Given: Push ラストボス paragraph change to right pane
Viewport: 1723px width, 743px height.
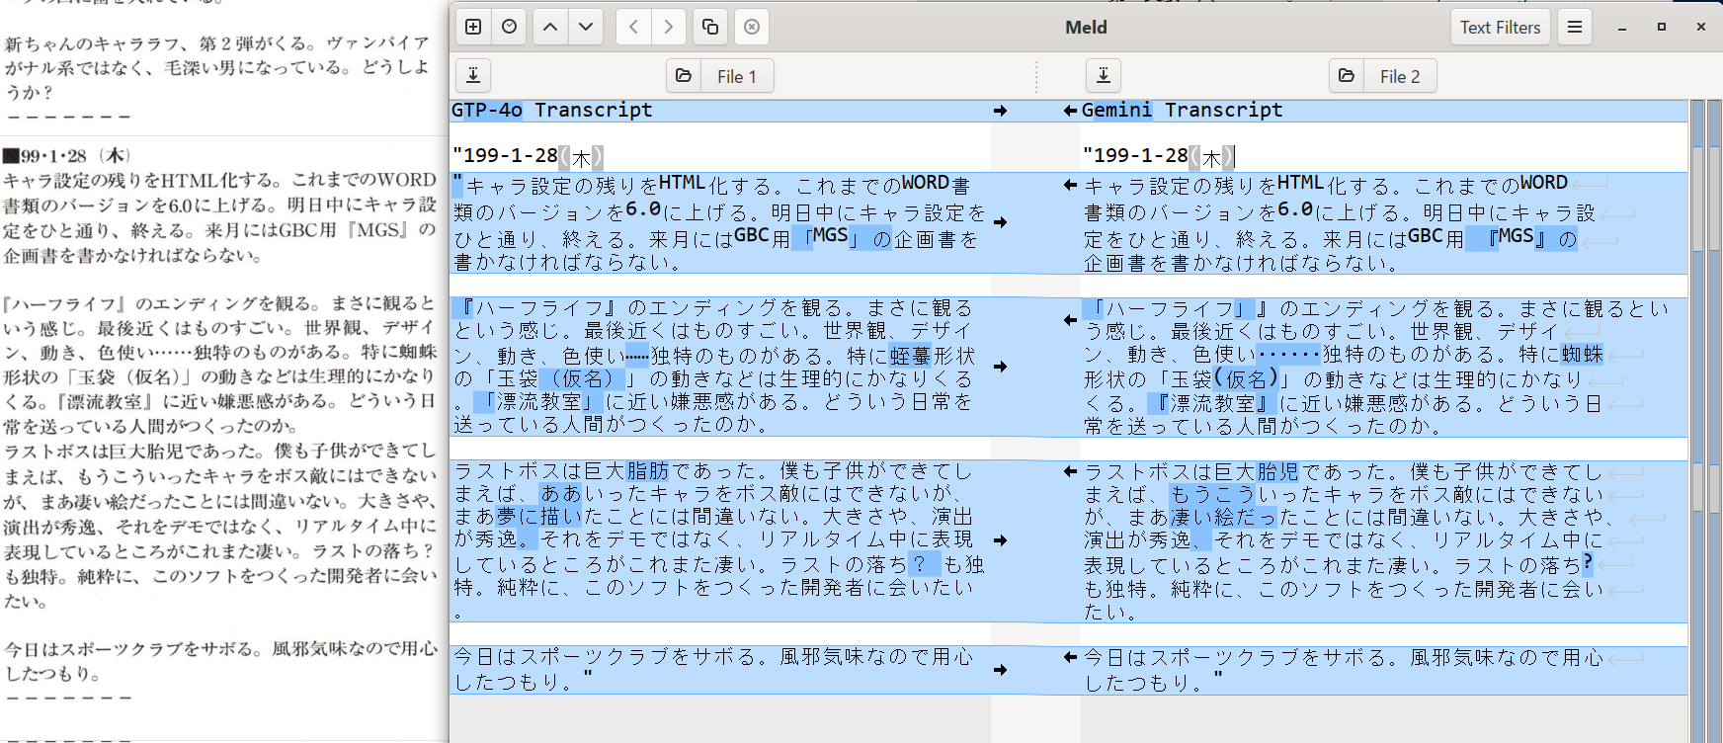Looking at the screenshot, I should tap(1000, 540).
